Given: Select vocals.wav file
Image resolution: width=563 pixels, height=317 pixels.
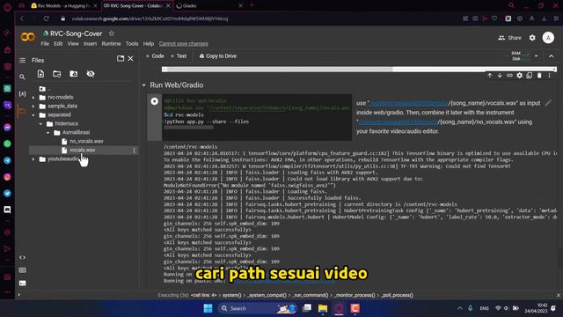Looking at the screenshot, I should pos(82,151).
